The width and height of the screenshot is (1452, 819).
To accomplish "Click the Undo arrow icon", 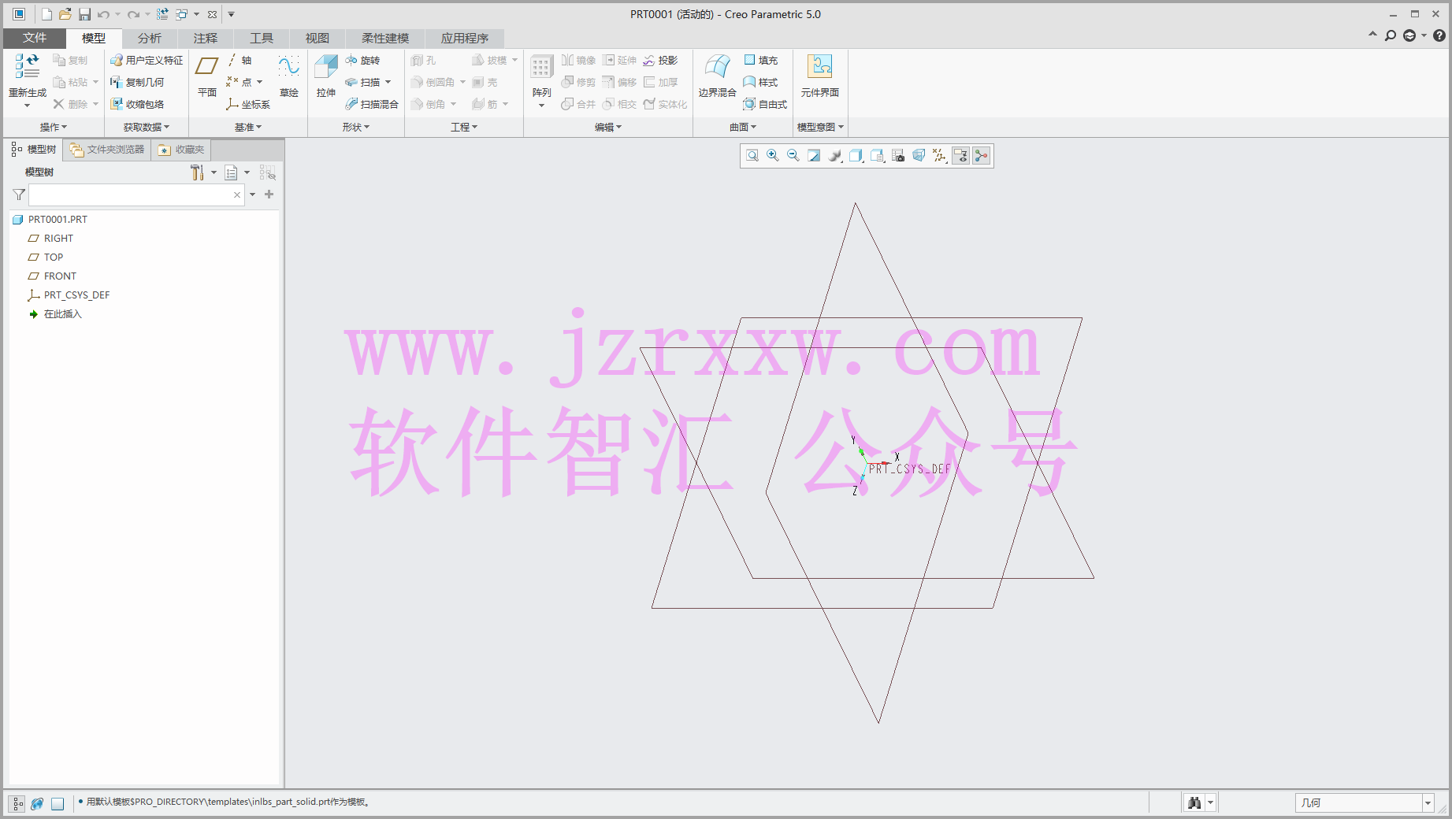I will coord(103,14).
